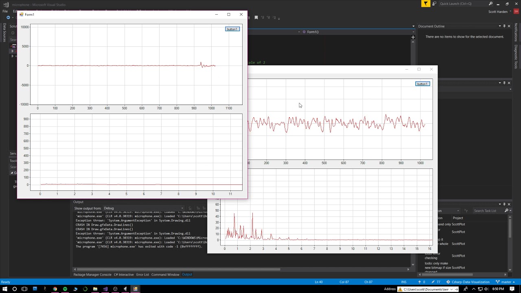This screenshot has width=521, height=293.
Task: Click the pending changes pencil indicator
Action: (x=436, y=282)
